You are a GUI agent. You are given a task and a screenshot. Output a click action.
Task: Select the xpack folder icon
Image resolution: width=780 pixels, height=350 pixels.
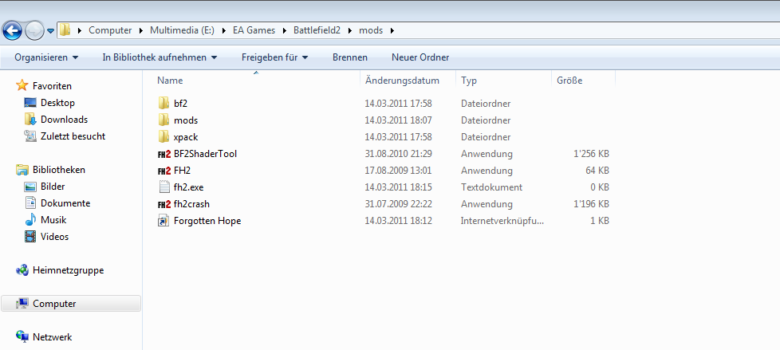coord(163,136)
